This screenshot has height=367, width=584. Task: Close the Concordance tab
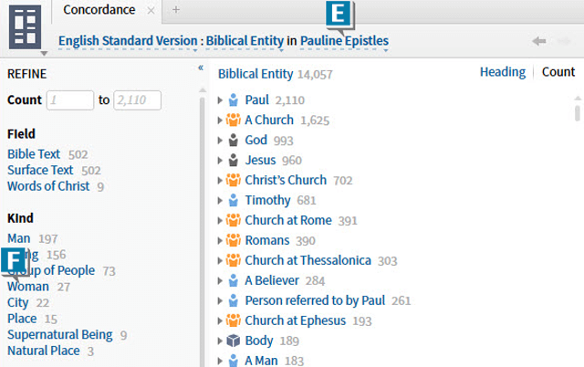coord(151,10)
